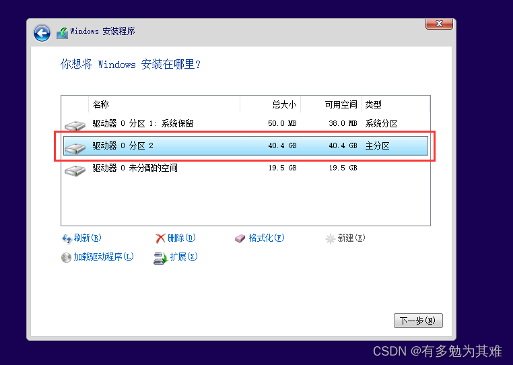
Task: Select row 驱动器 0 分区 1: 系统保留
Action: 246,123
